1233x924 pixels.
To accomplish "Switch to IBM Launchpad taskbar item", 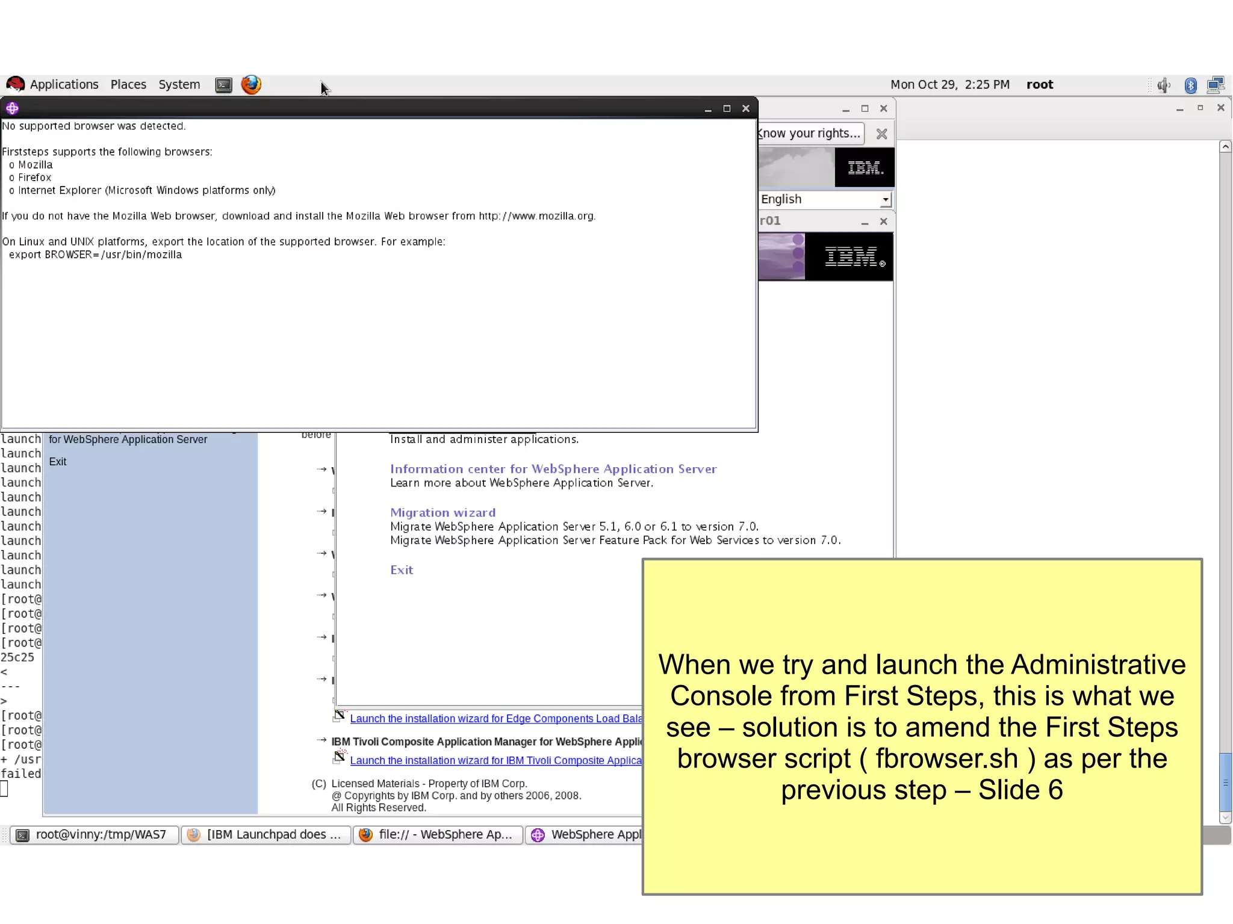I will (266, 835).
